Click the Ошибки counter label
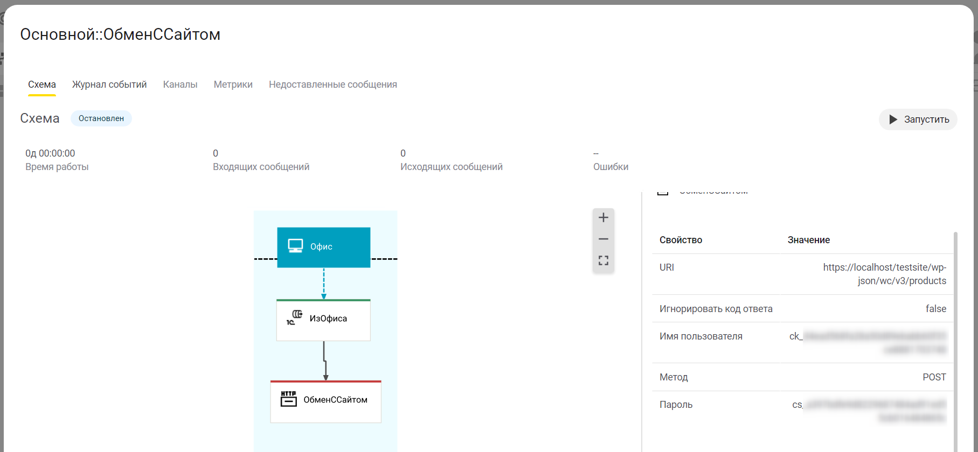 (x=611, y=167)
